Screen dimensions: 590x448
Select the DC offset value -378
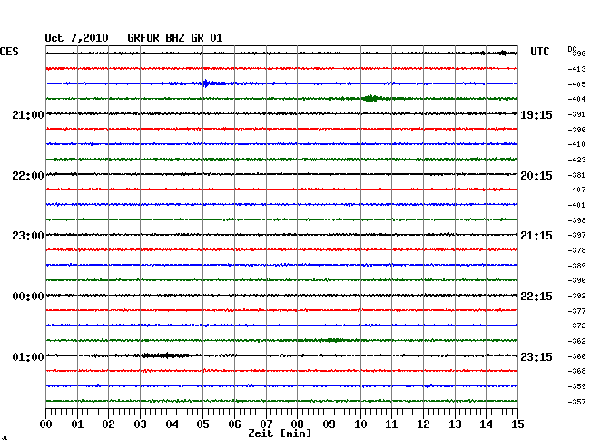[576, 250]
